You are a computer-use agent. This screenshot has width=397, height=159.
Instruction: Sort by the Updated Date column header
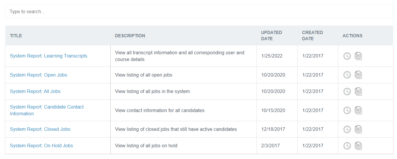click(x=271, y=35)
